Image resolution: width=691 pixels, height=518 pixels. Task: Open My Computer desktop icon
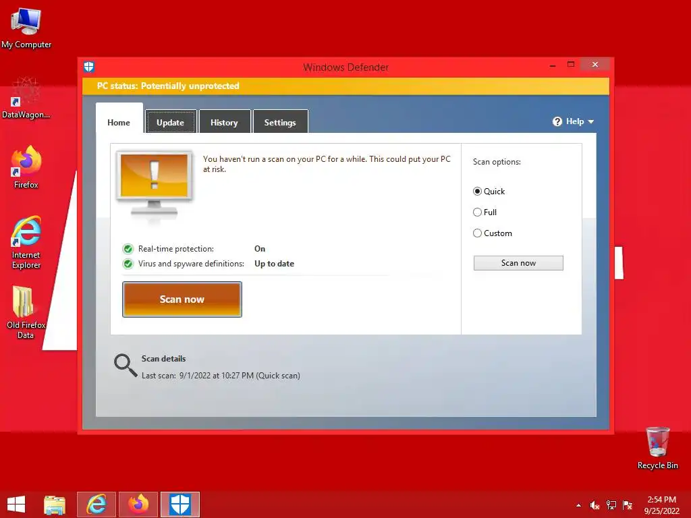[x=26, y=28]
